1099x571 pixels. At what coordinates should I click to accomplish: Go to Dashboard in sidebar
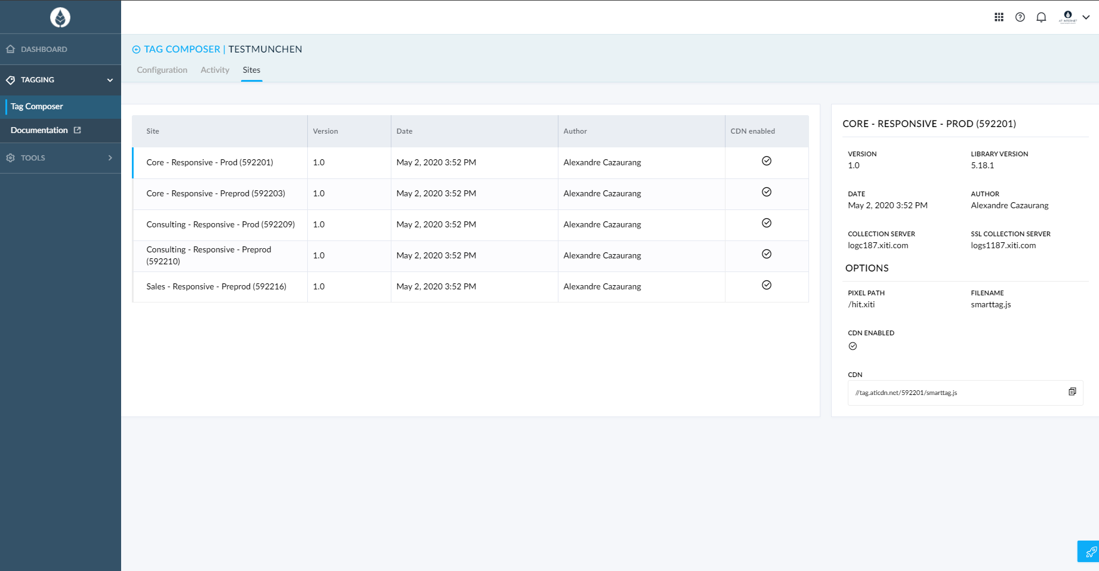44,50
